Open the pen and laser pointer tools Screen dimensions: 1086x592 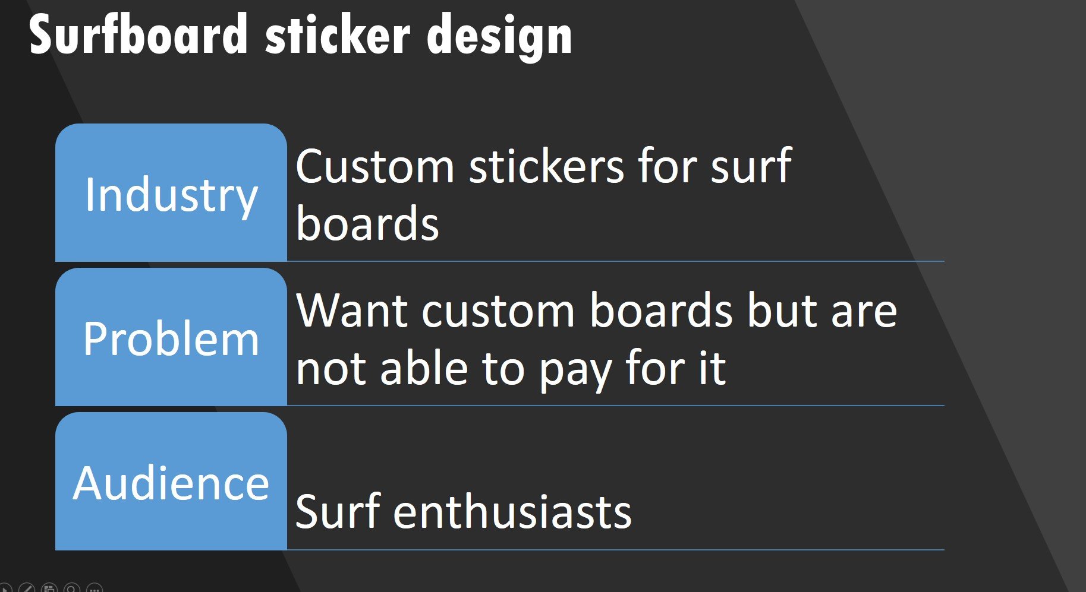click(26, 588)
